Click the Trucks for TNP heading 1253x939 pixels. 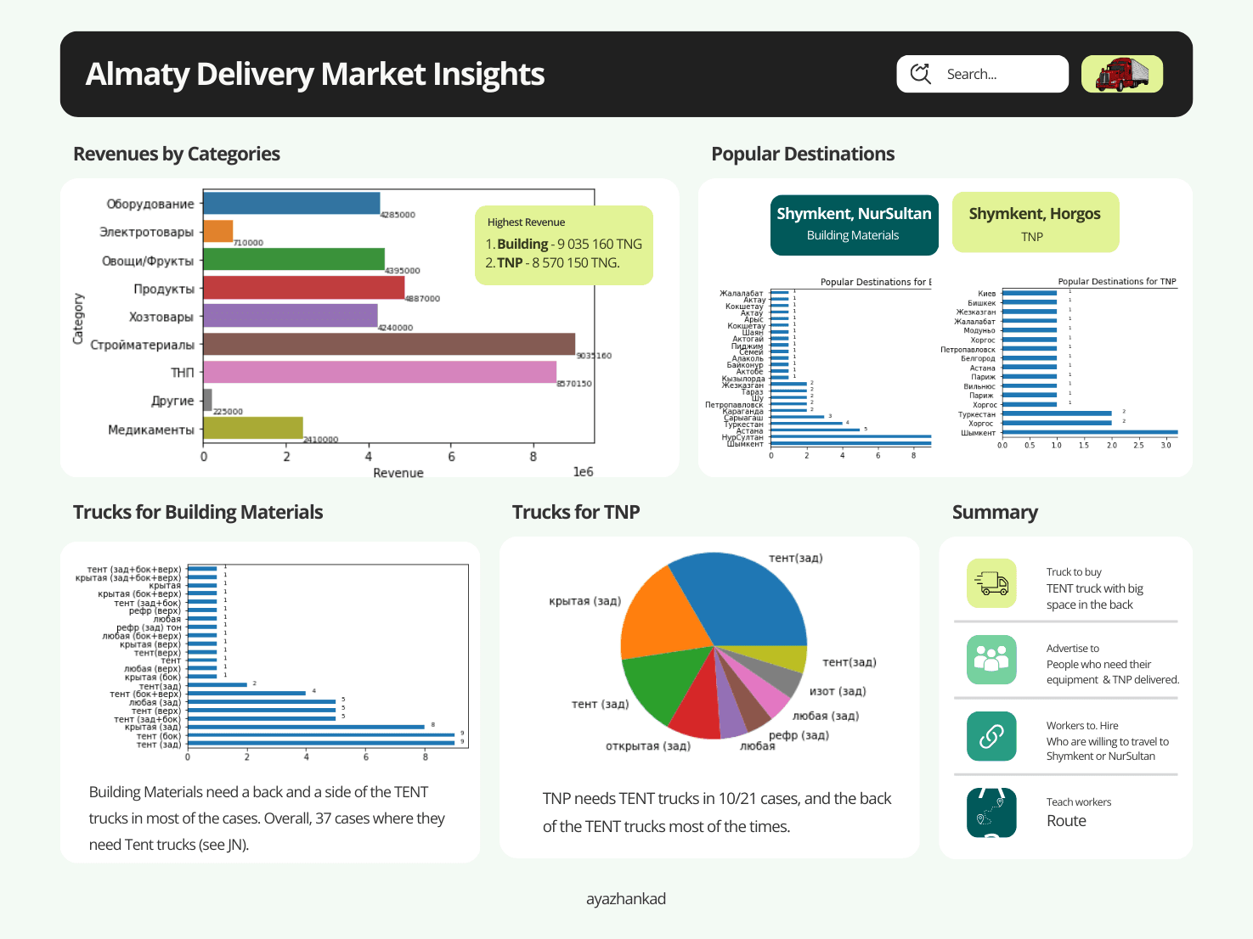(x=576, y=512)
